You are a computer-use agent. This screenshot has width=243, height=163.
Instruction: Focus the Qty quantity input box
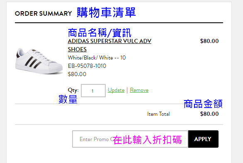[93, 91]
